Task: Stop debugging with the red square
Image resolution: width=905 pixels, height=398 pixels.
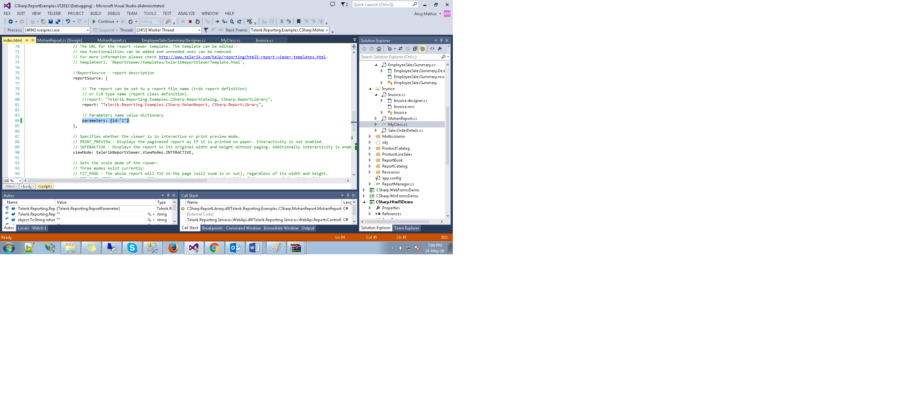Action: (190, 22)
